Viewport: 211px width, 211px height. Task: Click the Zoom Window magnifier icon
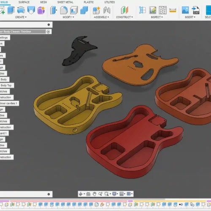click(106, 194)
